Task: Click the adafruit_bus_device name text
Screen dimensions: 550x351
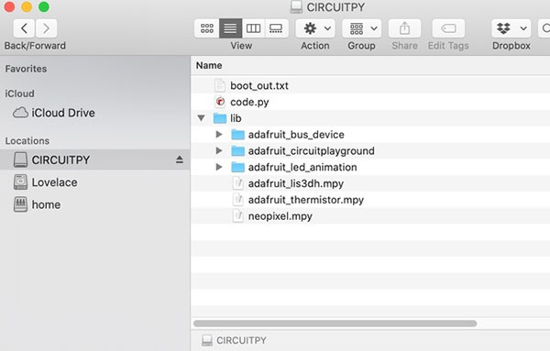Action: tap(296, 135)
